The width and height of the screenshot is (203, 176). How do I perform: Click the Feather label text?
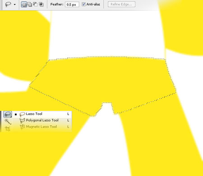click(x=57, y=5)
